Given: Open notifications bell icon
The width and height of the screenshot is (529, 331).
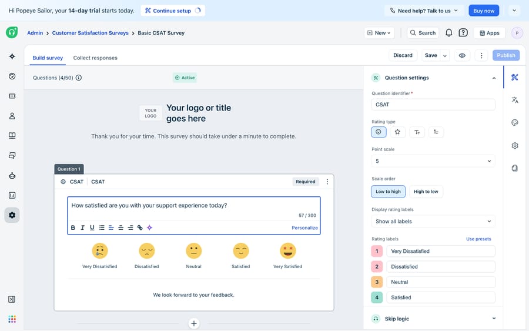Looking at the screenshot, I should [x=448, y=33].
